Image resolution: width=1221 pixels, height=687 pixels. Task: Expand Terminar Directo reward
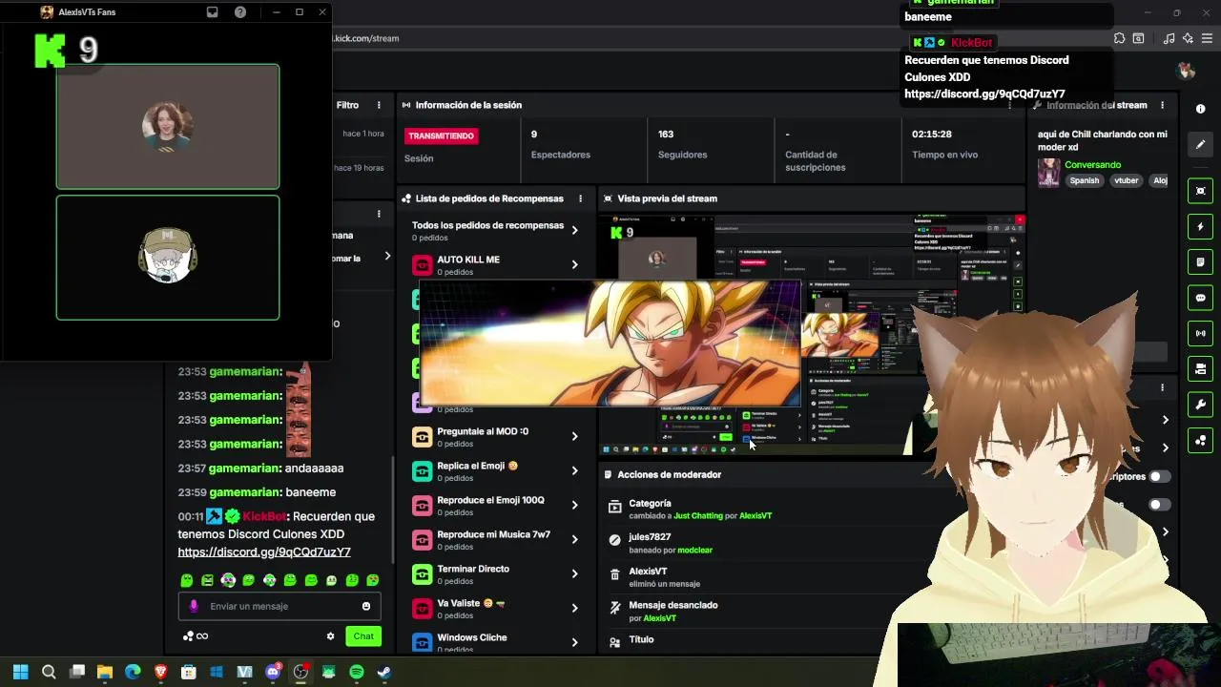tap(574, 573)
